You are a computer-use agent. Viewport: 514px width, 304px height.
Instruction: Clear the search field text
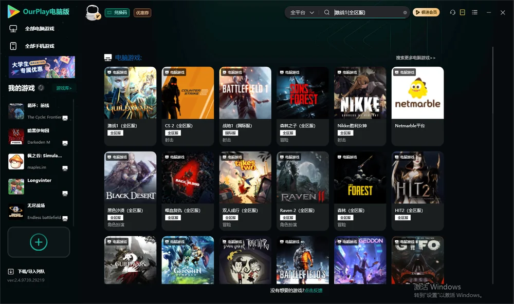(x=405, y=13)
